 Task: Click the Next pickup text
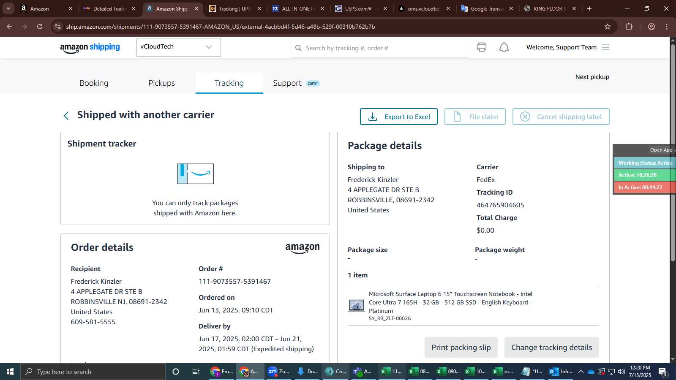pyautogui.click(x=592, y=77)
